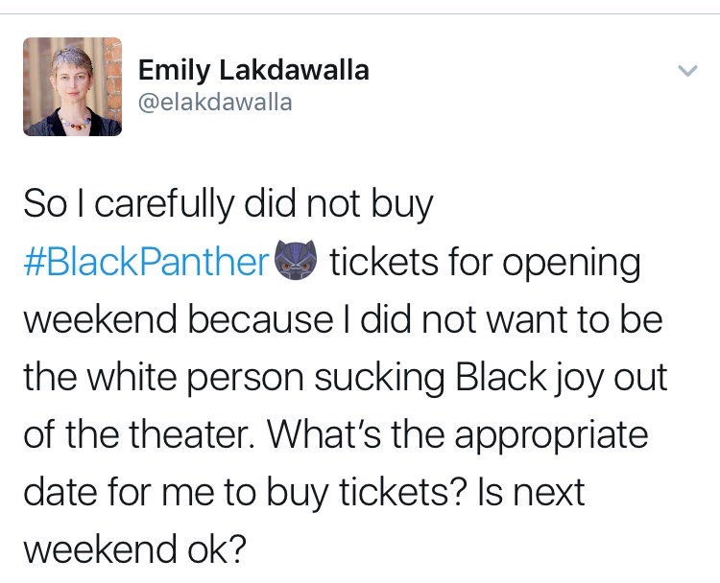Viewport: 720px width, 583px height.
Task: Click the @elakdawalla handle
Action: tap(215, 102)
